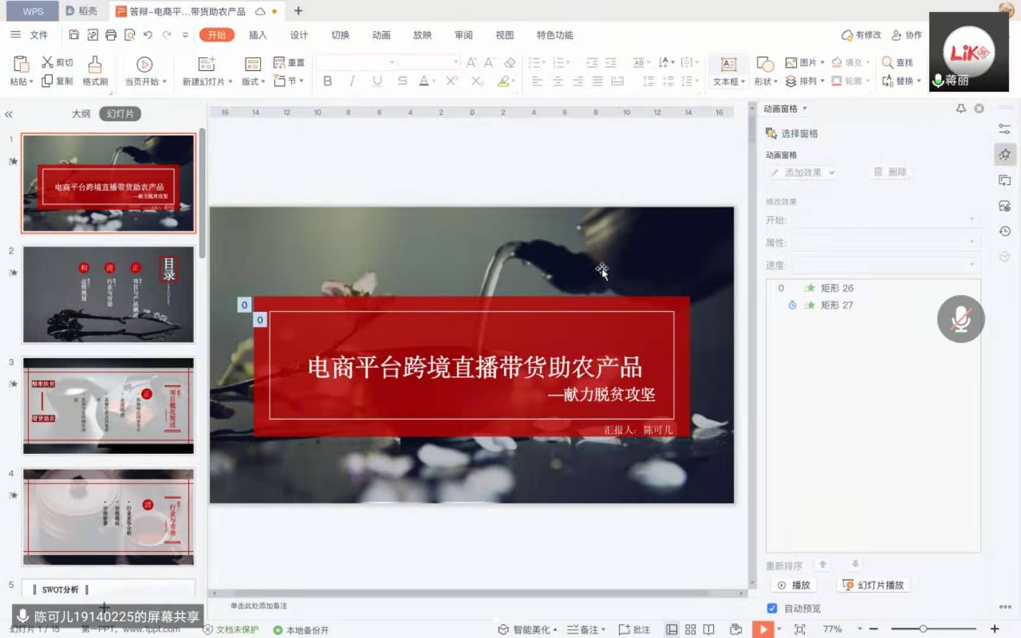Click the Underline formatting icon
The width and height of the screenshot is (1021, 638).
(x=377, y=81)
